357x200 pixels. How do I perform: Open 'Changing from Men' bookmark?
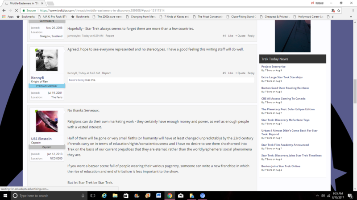coord(141,16)
